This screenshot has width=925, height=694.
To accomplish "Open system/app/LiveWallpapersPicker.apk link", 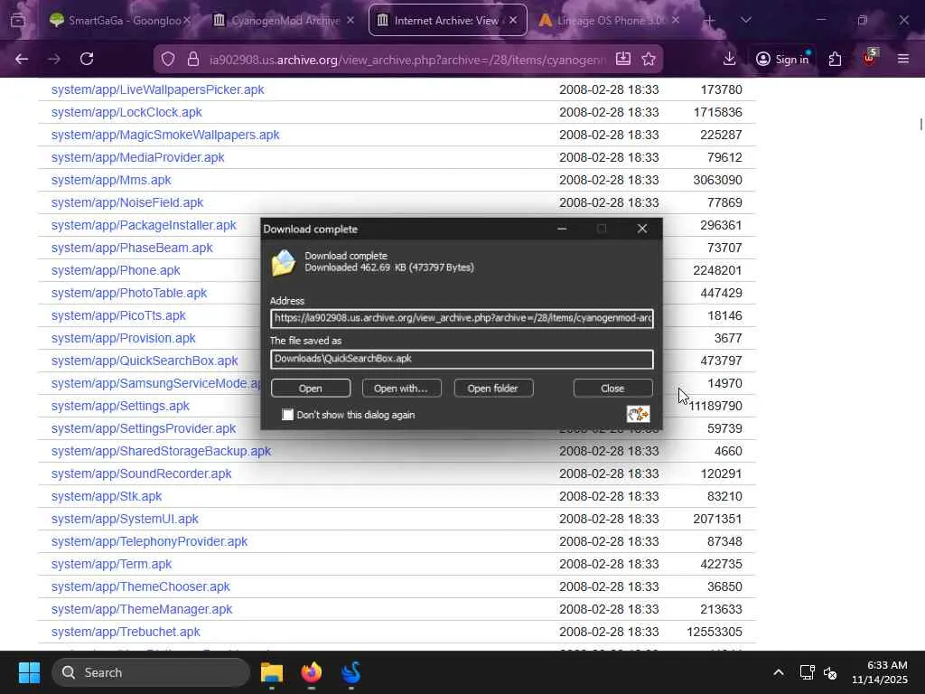I will [157, 89].
